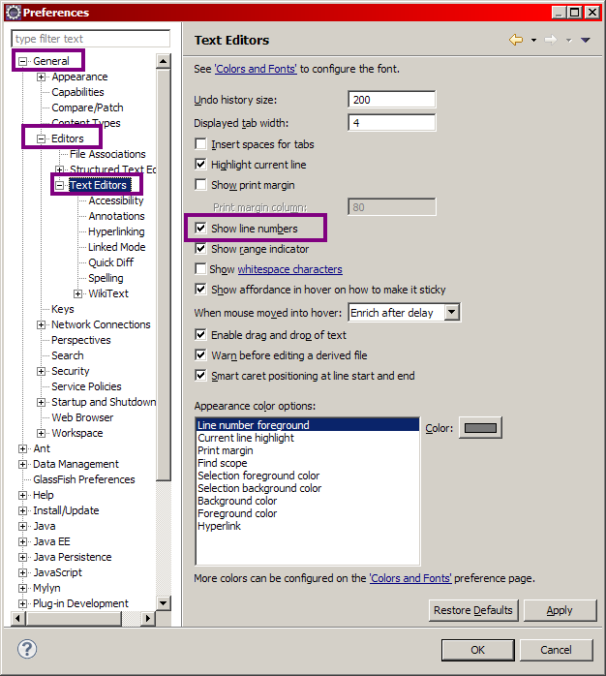Screen dimensions: 606x676
Task: Expand the Java tree node
Action: point(23,526)
